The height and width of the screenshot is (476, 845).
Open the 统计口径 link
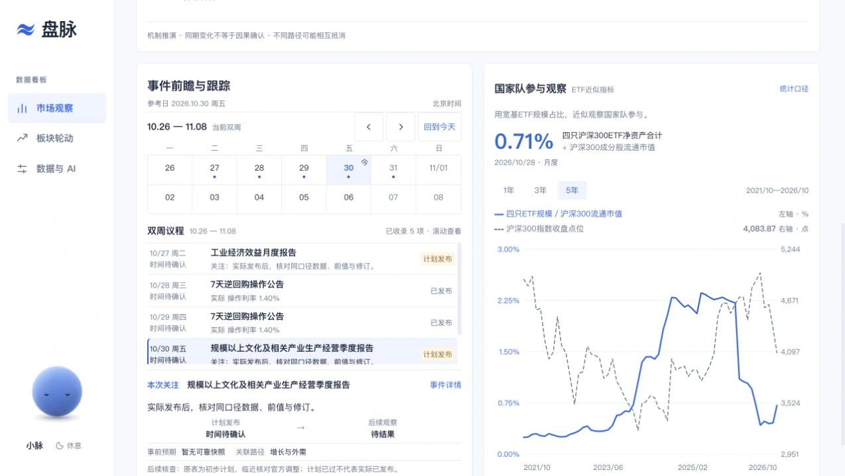click(x=794, y=89)
